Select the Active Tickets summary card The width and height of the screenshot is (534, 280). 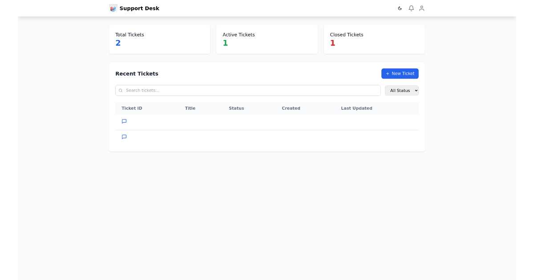(x=267, y=39)
